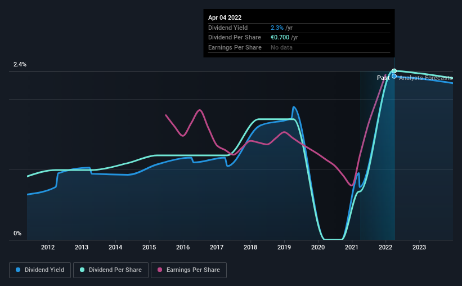Click the Apr 04 2022 tooltip date
The width and height of the screenshot is (462, 286).
click(225, 17)
